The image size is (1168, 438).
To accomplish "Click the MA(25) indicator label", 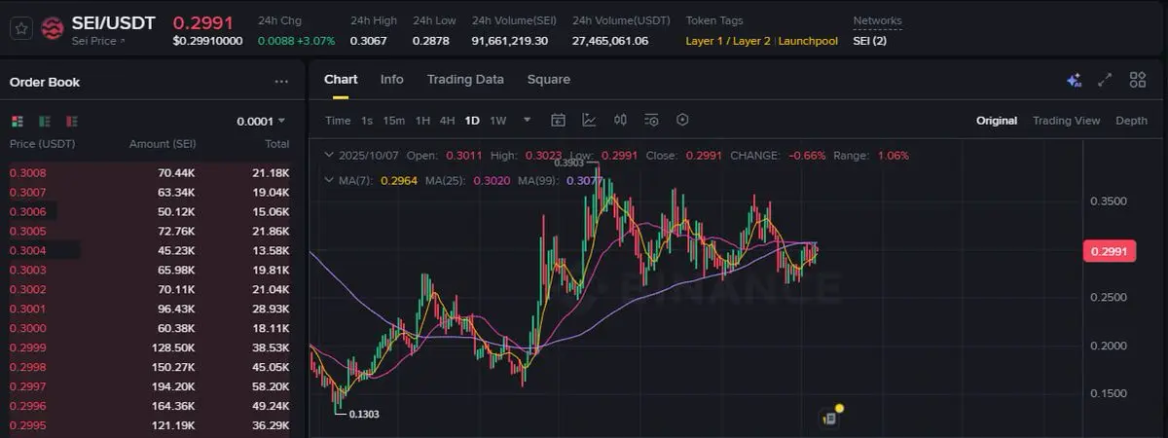I will [446, 181].
